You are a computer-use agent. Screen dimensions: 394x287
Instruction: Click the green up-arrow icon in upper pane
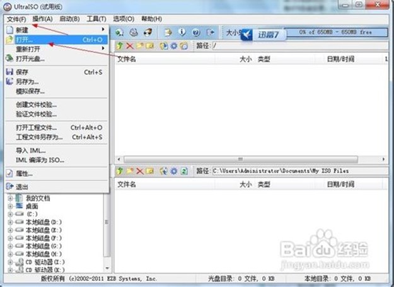coord(120,46)
